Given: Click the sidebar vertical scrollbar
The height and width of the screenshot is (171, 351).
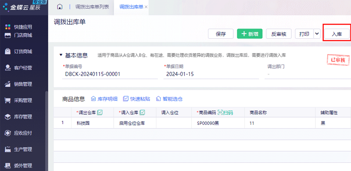Looking at the screenshot, I should (47, 131).
